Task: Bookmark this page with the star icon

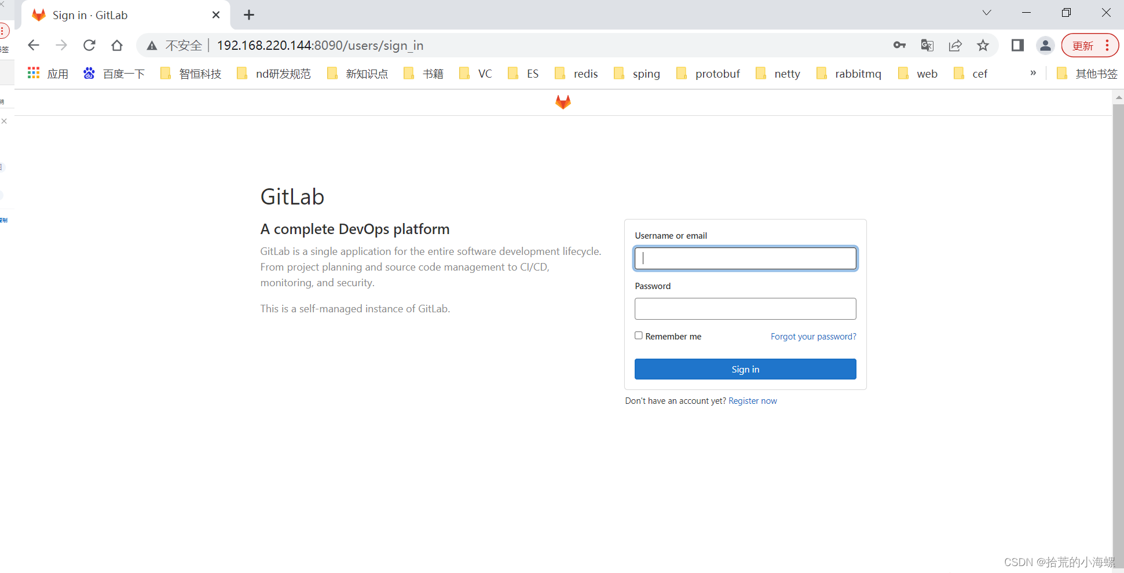Action: [983, 45]
